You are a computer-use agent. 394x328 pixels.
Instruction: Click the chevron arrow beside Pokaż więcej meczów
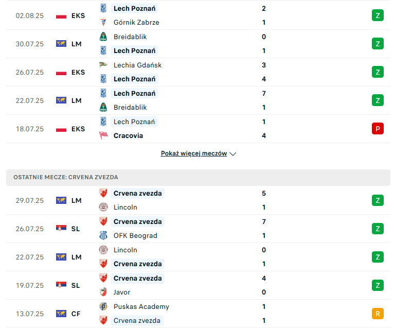(233, 154)
